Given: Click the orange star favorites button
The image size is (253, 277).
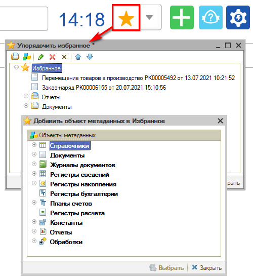Looking at the screenshot, I should 126,18.
